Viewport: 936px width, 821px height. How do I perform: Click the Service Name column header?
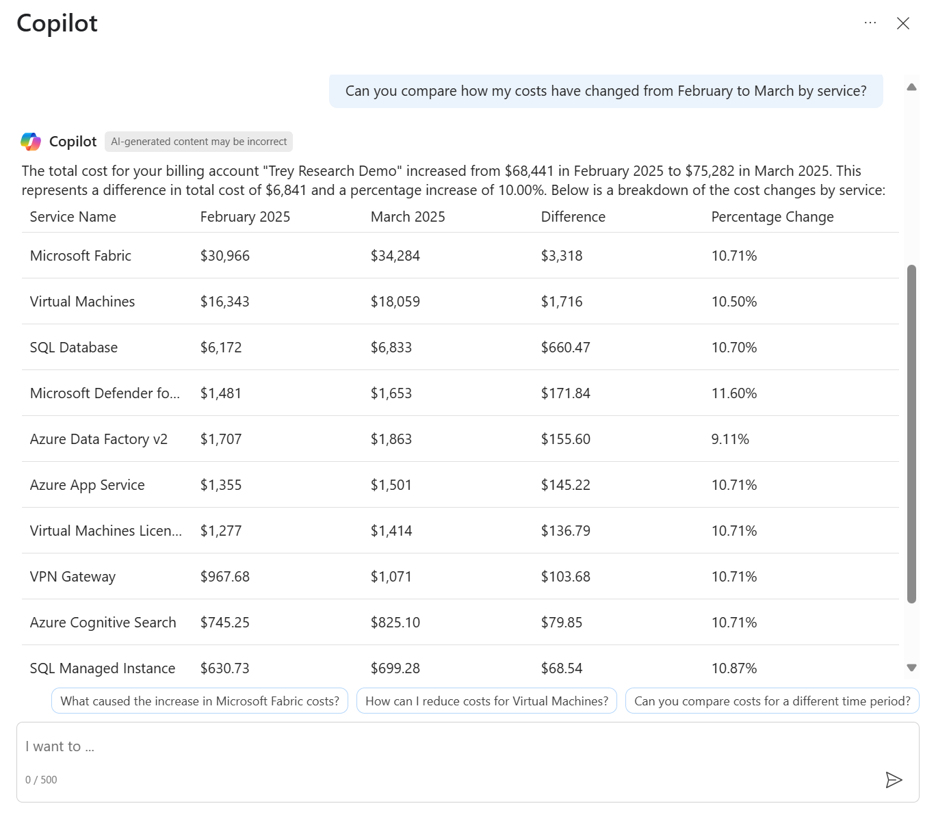point(73,217)
